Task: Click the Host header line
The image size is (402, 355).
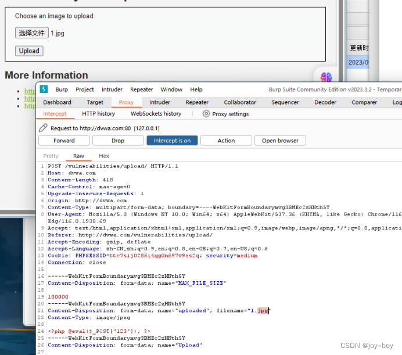Action: click(72, 173)
